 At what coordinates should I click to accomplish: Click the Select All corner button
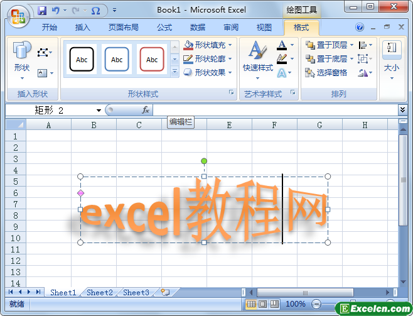tap(16, 124)
